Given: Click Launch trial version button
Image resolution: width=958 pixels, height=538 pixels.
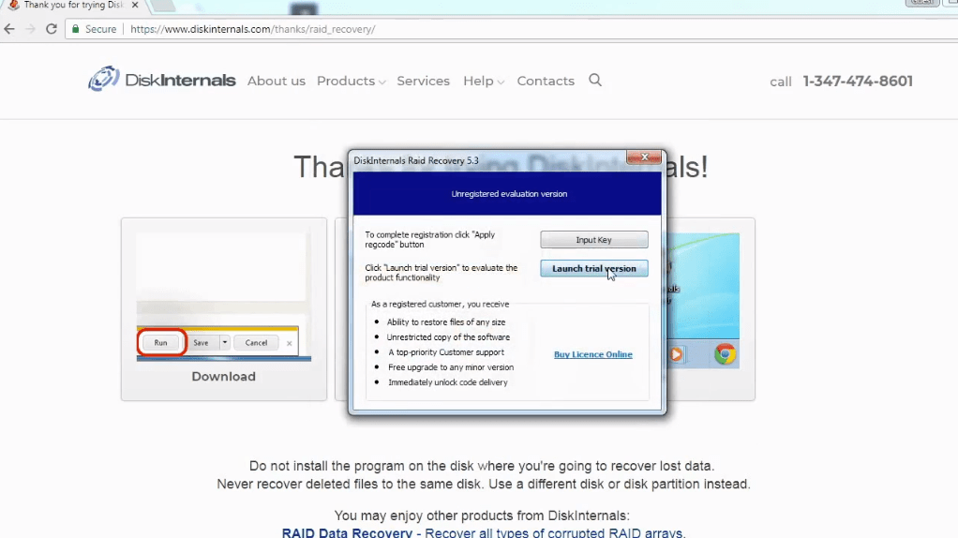Looking at the screenshot, I should [593, 269].
